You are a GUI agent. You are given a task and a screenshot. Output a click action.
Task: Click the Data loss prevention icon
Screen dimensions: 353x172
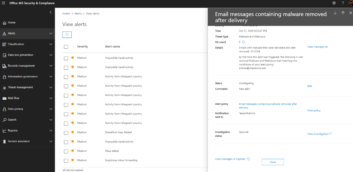click(x=4, y=55)
